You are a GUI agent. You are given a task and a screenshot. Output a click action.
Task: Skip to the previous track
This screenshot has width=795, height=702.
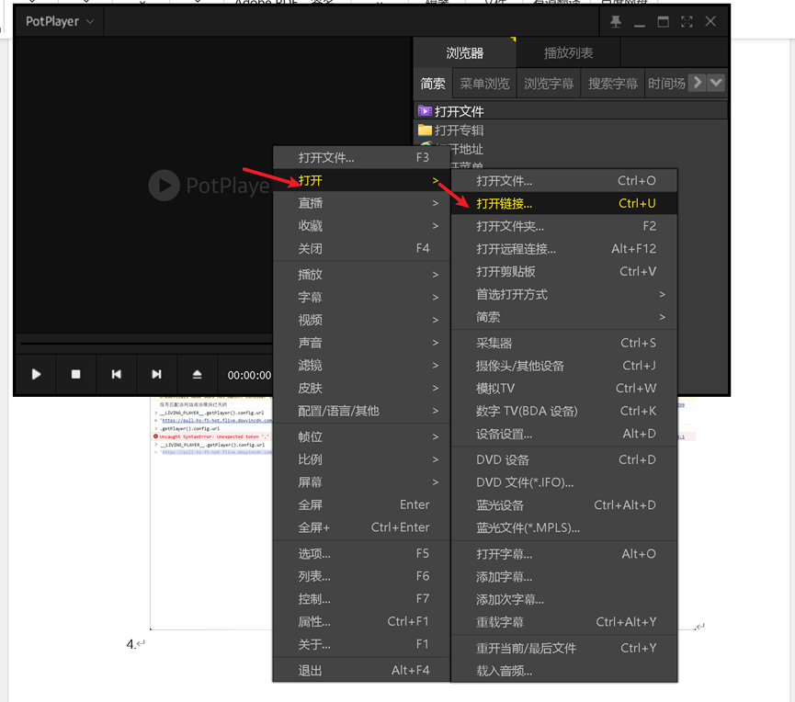coord(117,374)
